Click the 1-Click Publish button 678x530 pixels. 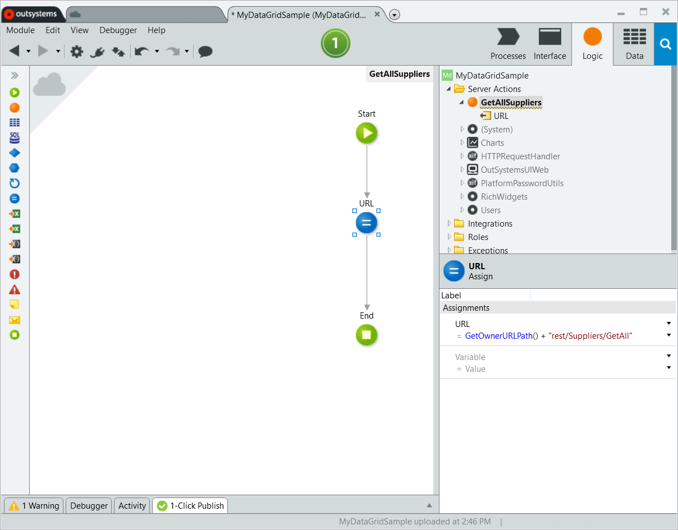(x=190, y=505)
